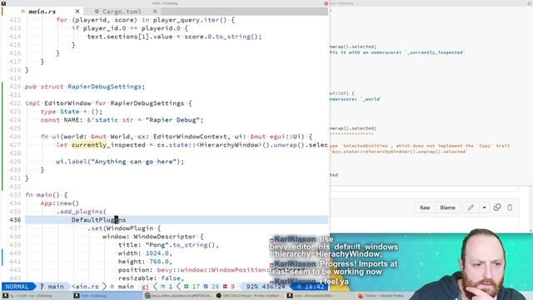This screenshot has width=533, height=300.
Task: Open the edit options dropdown arrow
Action: point(485,207)
